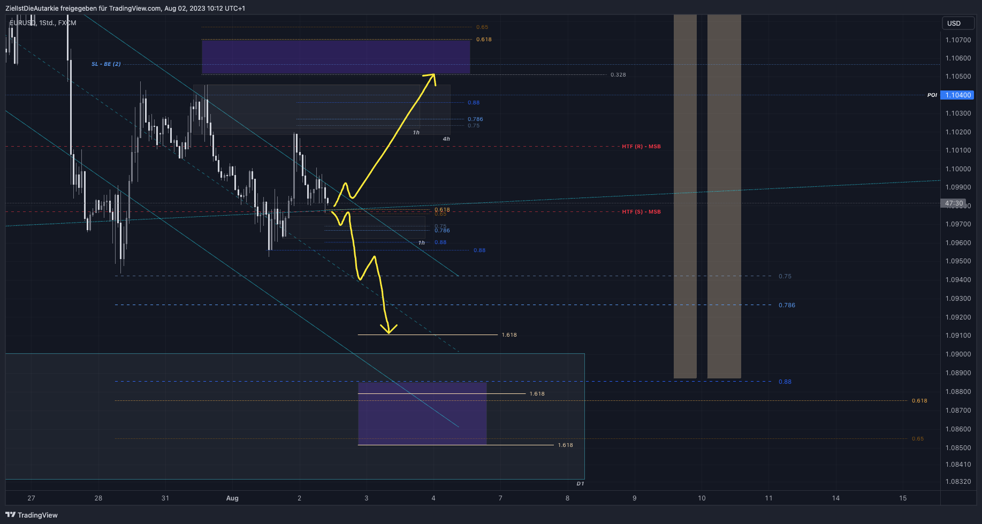This screenshot has height=524, width=982.
Task: Click the '15' date on the time axis
Action: [903, 498]
